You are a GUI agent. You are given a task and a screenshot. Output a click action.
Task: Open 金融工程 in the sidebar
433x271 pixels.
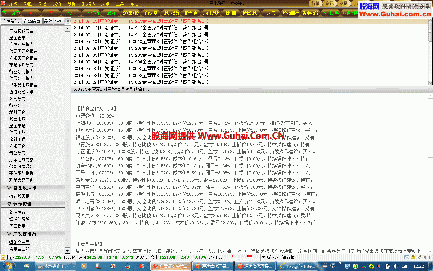coord(17,139)
